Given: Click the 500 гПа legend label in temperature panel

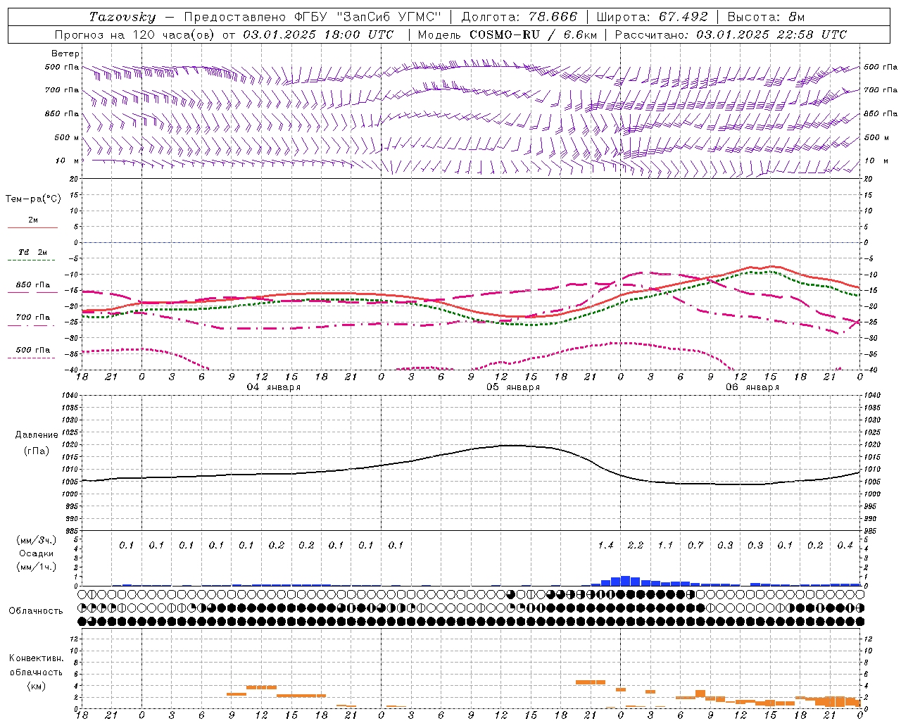Looking at the screenshot, I should pos(33,350).
